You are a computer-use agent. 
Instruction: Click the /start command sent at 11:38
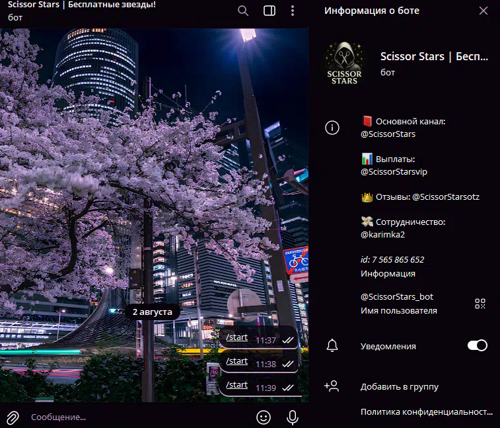coord(236,361)
